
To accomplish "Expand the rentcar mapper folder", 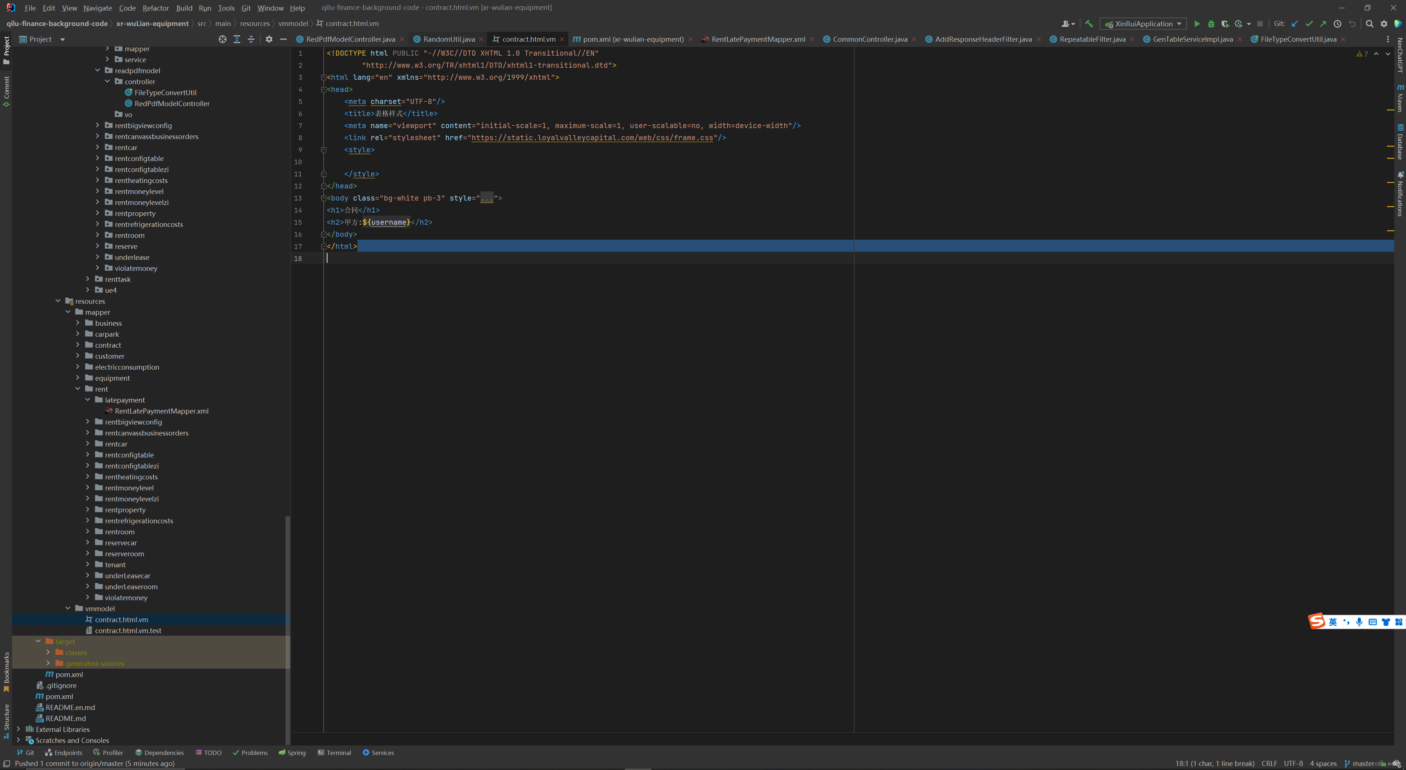I will (88, 444).
